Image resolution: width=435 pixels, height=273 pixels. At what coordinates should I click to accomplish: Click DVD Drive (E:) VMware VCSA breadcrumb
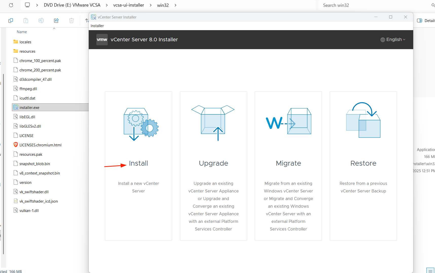[72, 5]
